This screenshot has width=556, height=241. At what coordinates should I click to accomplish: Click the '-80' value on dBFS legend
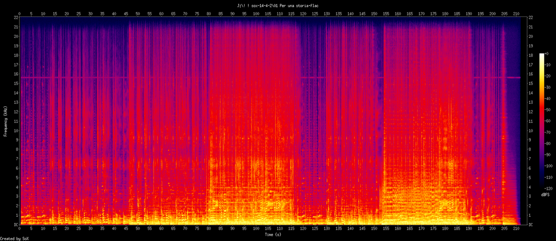click(x=548, y=144)
